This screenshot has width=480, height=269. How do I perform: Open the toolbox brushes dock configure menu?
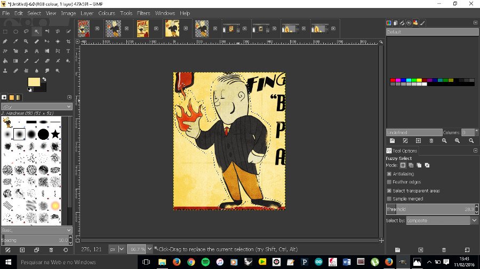tap(69, 97)
